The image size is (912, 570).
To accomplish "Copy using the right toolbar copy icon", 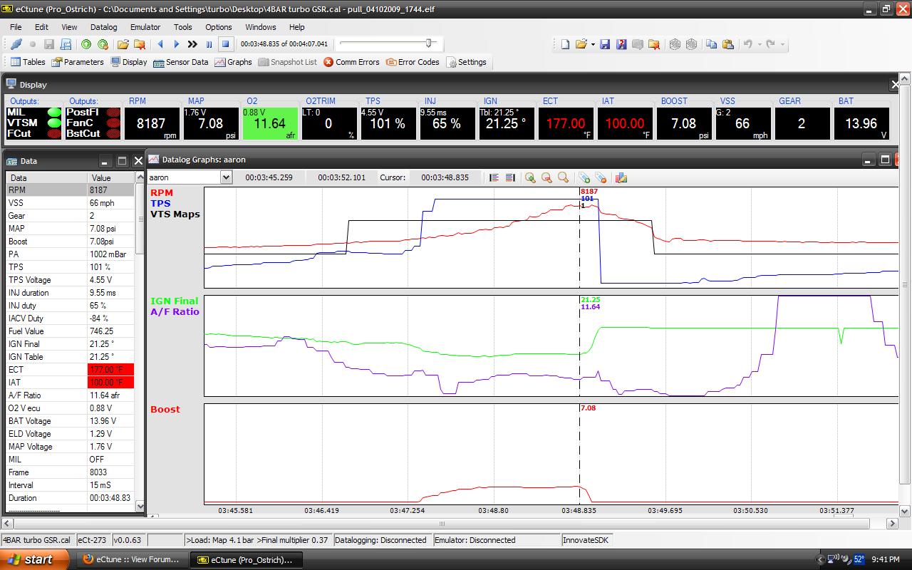I will [711, 44].
